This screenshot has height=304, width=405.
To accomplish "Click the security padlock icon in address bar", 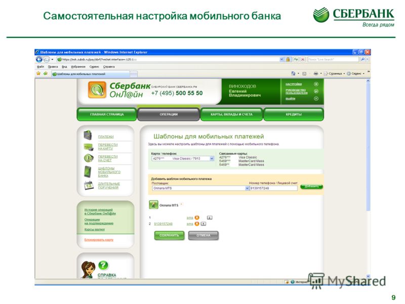I will [x=288, y=59].
